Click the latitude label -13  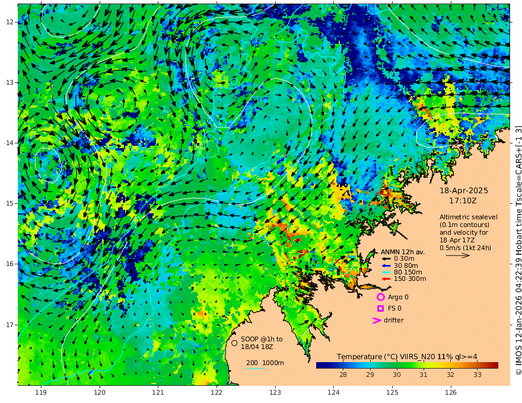point(9,82)
